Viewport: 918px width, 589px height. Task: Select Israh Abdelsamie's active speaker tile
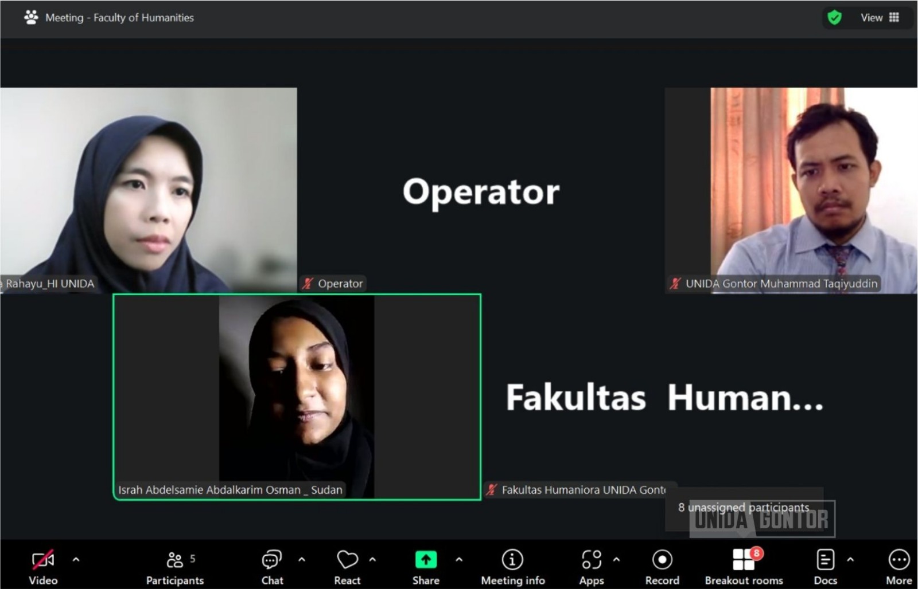pyautogui.click(x=297, y=396)
